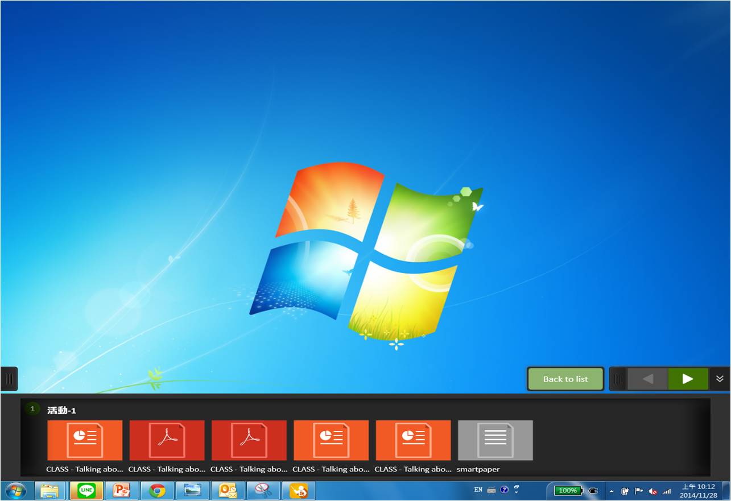The width and height of the screenshot is (731, 501).
Task: Go to next item with play arrow
Action: tap(688, 379)
